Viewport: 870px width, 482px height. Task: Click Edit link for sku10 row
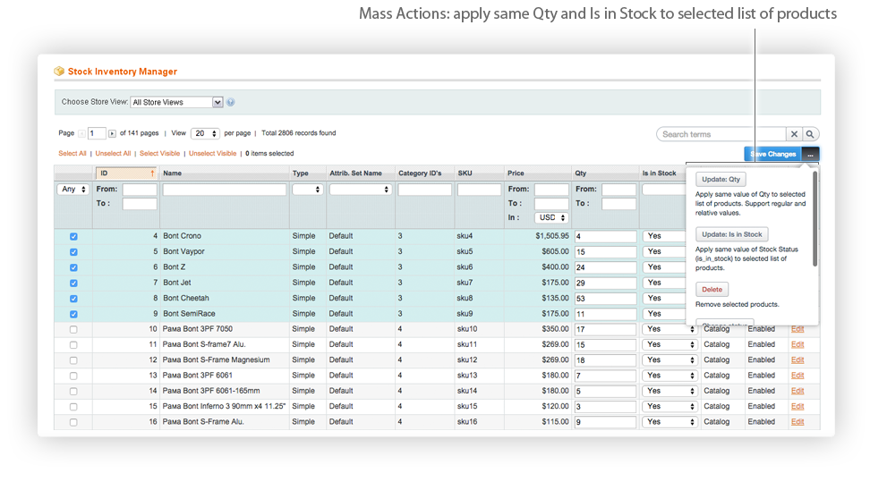(797, 329)
